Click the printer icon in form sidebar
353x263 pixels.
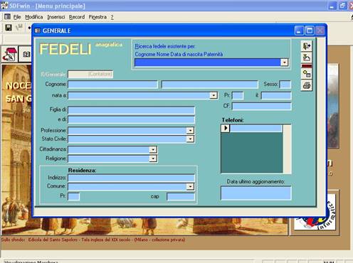click(307, 85)
